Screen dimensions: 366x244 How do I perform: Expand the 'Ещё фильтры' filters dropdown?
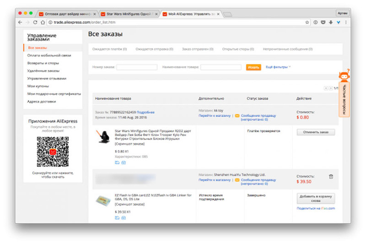(278, 67)
